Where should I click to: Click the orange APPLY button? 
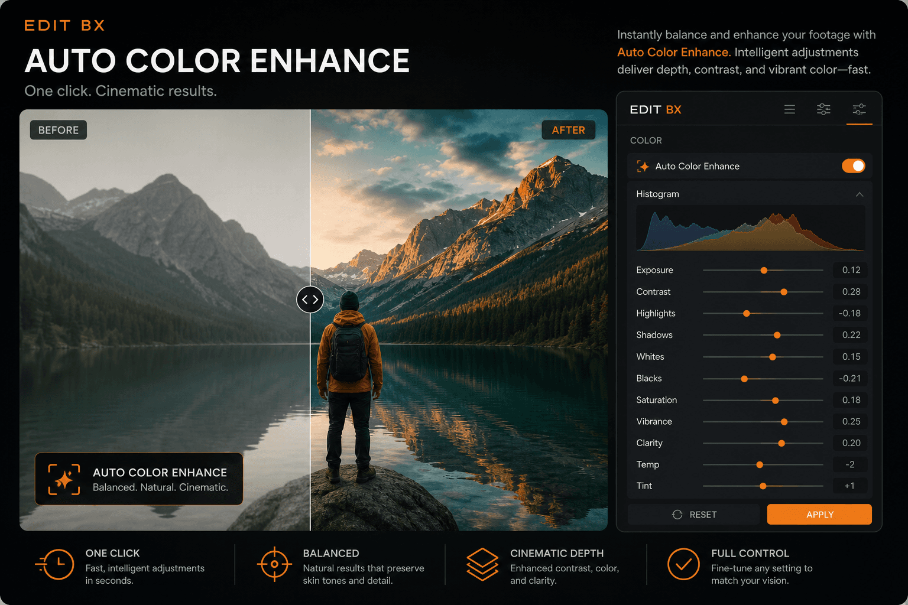819,515
